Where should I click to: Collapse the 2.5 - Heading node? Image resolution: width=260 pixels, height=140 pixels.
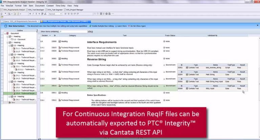[9, 82]
